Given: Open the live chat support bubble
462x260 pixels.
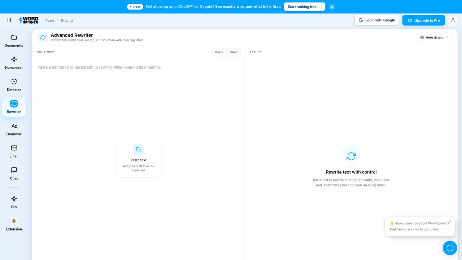Looking at the screenshot, I should click(450, 248).
